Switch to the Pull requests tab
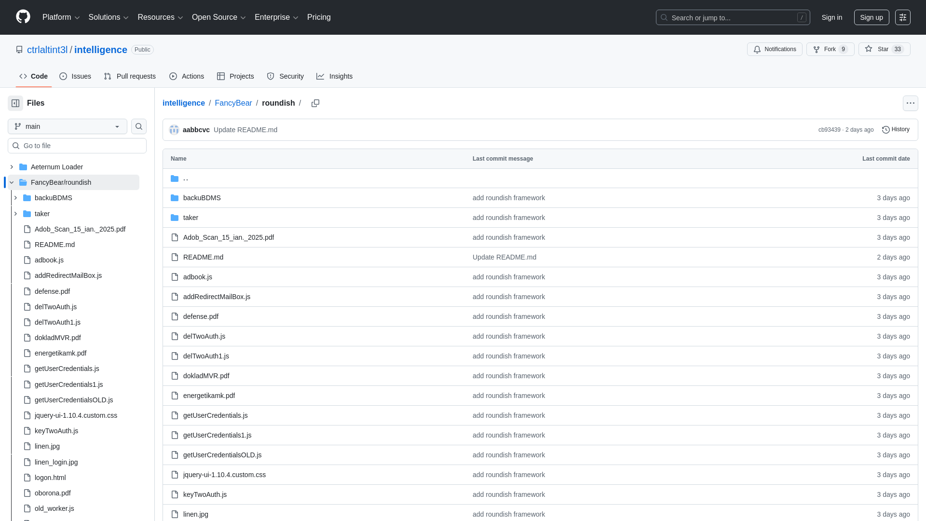926x521 pixels. [x=129, y=76]
